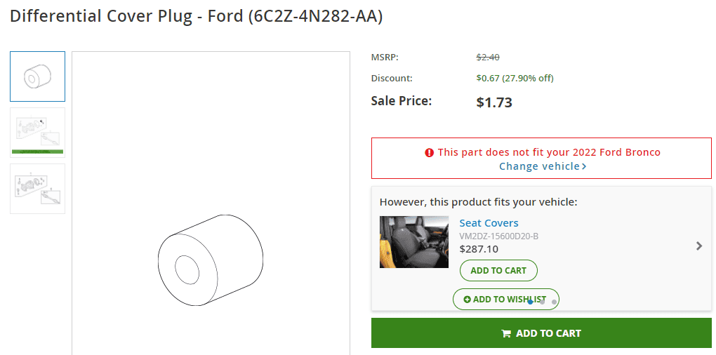
Task: Jump to the third carousel dot
Action: coord(554,302)
